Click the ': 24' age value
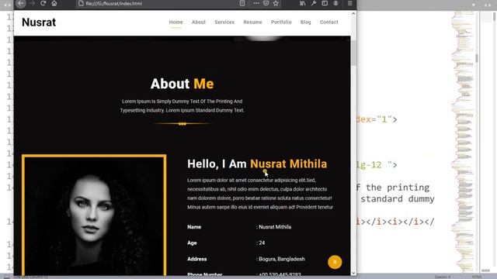The width and height of the screenshot is (497, 279). 261,243
